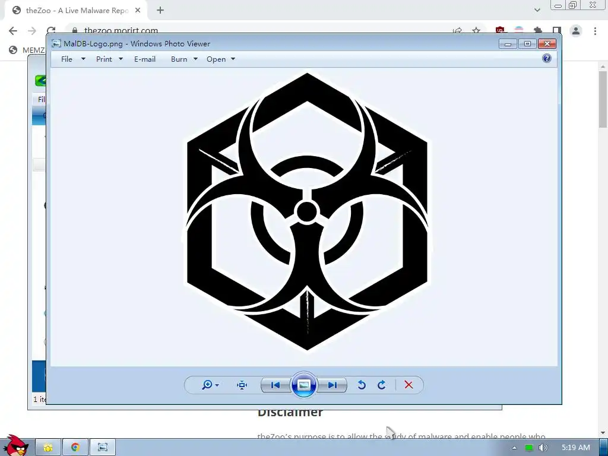Open the uBlock Origin extension icon
The image size is (608, 456).
coord(500,30)
